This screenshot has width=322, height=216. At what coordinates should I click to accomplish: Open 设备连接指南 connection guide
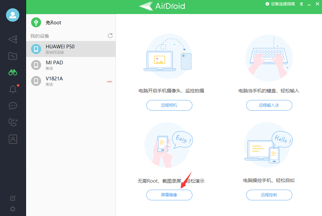tap(280, 4)
